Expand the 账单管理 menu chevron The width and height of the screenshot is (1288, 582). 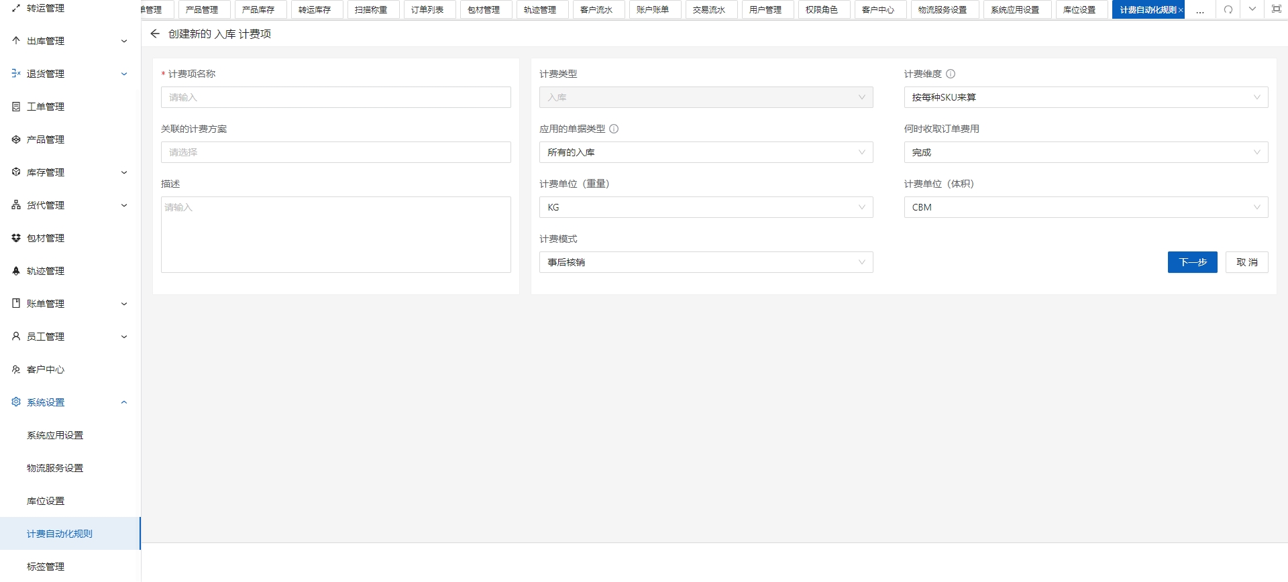[124, 304]
